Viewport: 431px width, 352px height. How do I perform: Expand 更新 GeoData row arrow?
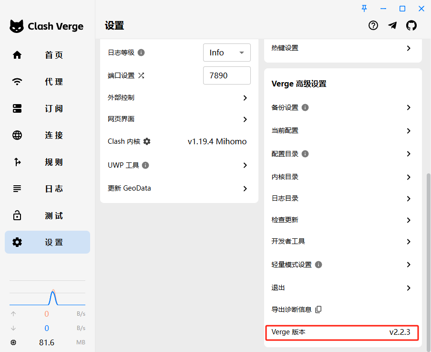(x=245, y=189)
